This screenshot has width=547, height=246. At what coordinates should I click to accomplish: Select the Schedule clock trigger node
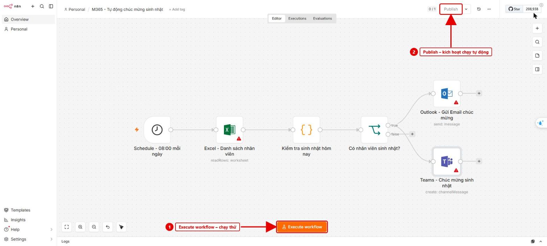157,130
